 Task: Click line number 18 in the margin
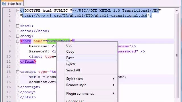pyautogui.click(x=9, y=97)
